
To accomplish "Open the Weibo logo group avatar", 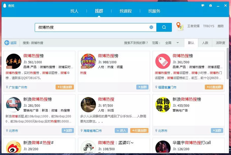I will 14,147.
